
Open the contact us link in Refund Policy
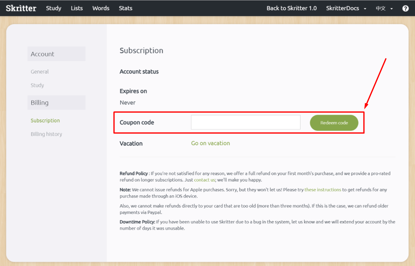point(203,180)
